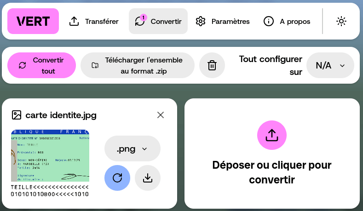Expand the N/A 'Tout configurer sur' dropdown

(x=330, y=65)
